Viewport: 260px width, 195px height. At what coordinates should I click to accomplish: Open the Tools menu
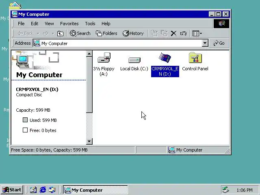pos(90,24)
